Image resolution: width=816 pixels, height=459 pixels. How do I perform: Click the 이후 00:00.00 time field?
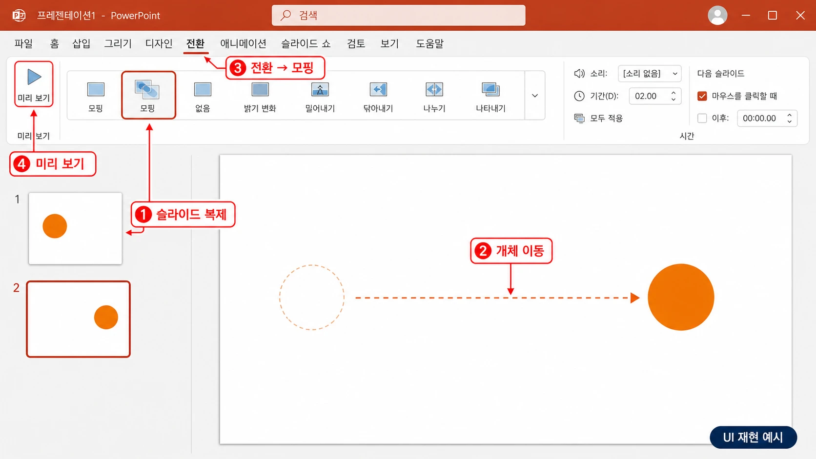point(767,118)
